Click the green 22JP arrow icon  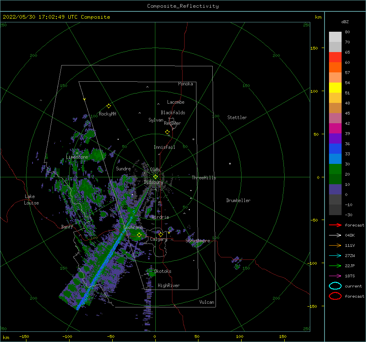tap(335, 266)
